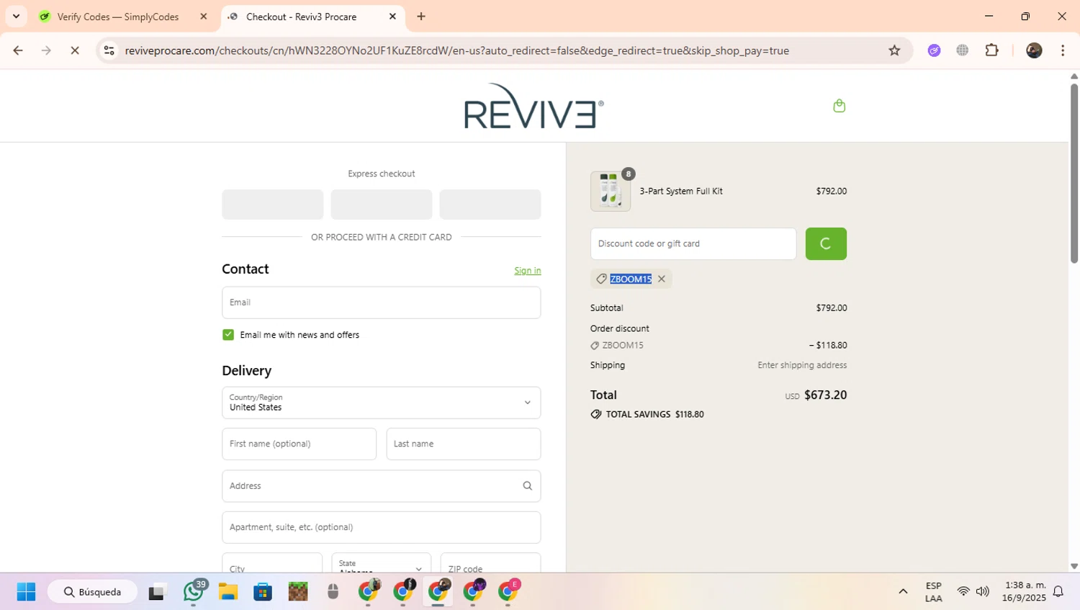Click the first express checkout placeholder button
The height and width of the screenshot is (610, 1080).
[272, 205]
